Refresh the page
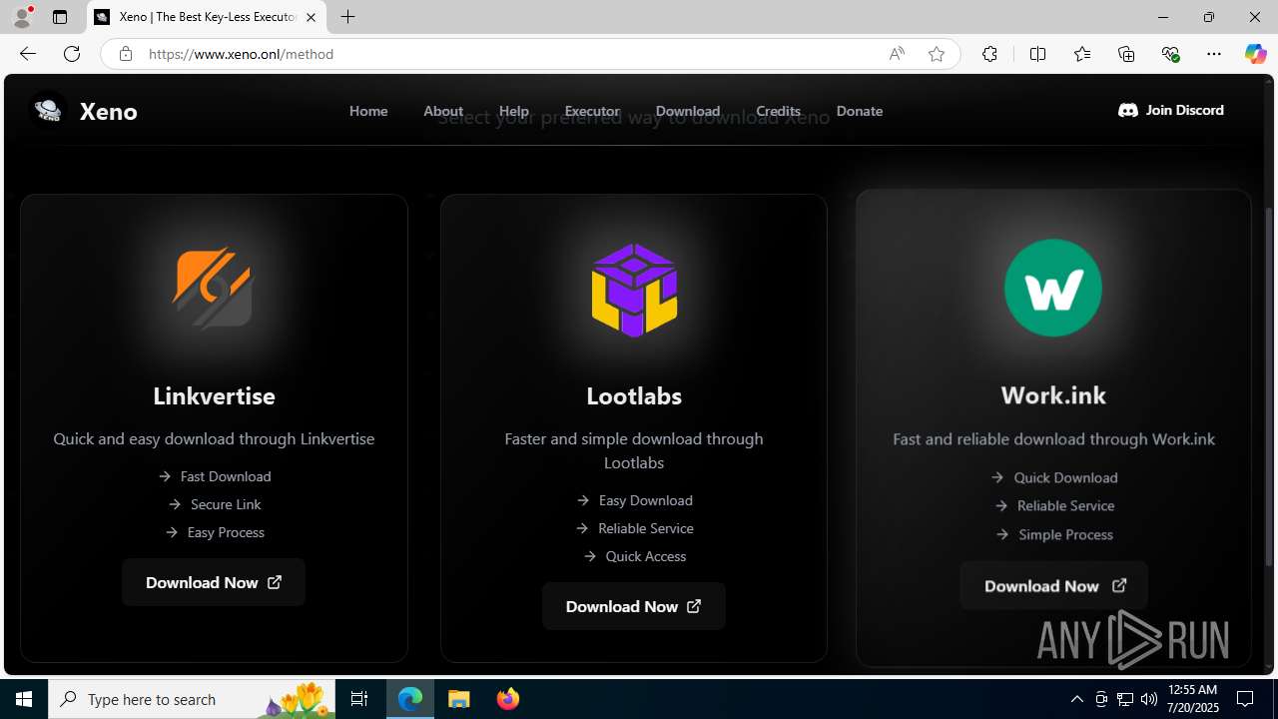 [x=72, y=54]
